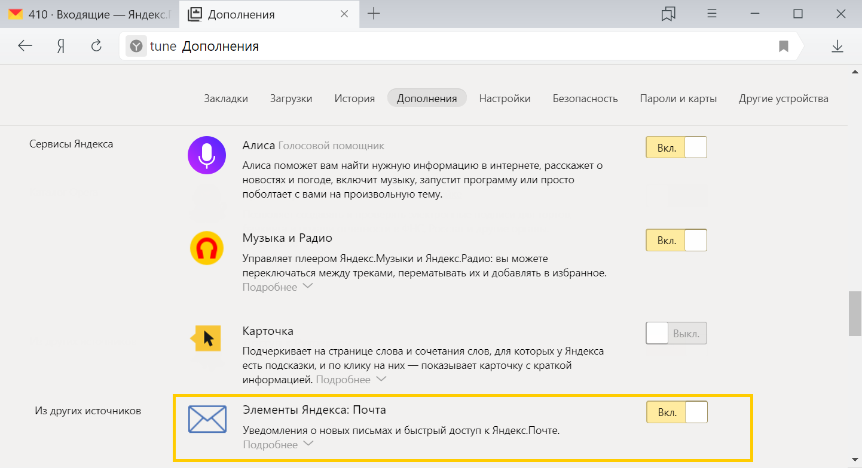Go to the Безопасность tab
The height and width of the screenshot is (468, 862).
585,98
